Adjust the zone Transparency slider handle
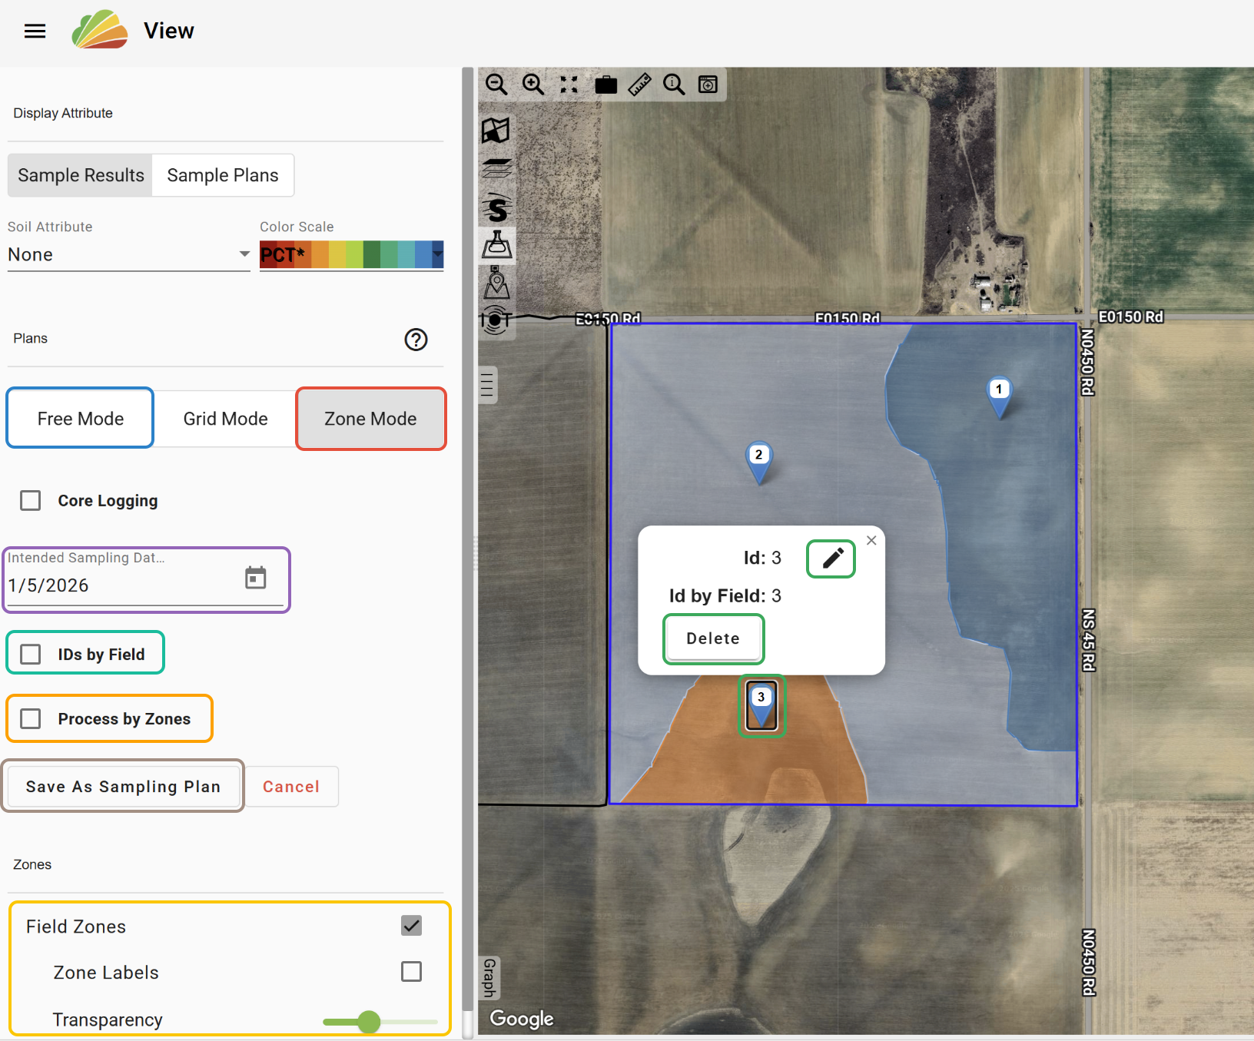 pyautogui.click(x=369, y=1021)
